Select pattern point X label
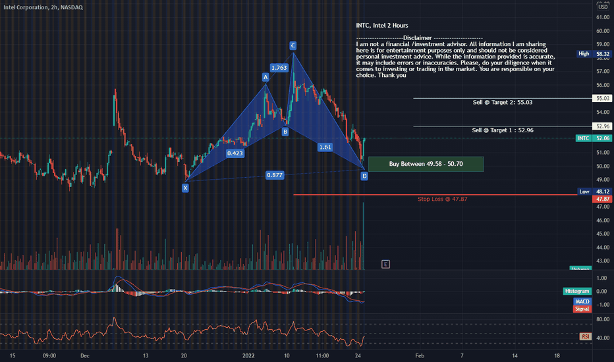614x362 pixels. pos(185,188)
